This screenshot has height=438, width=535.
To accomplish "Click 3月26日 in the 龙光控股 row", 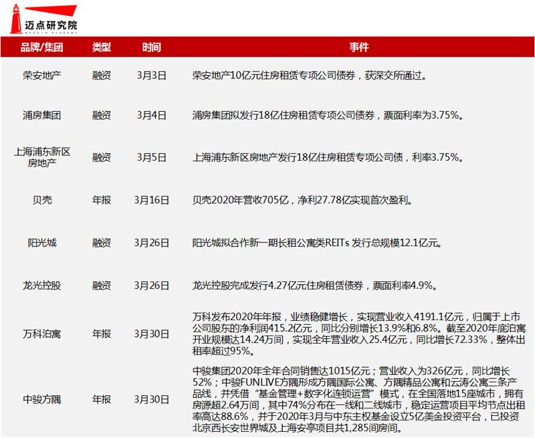I will point(152,285).
